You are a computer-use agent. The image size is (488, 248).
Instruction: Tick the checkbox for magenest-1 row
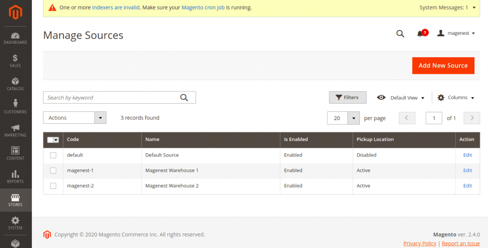(53, 170)
